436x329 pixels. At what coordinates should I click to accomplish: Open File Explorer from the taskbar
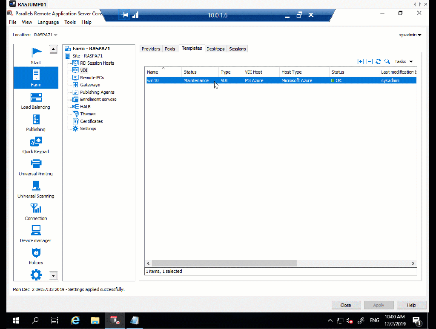click(x=95, y=320)
